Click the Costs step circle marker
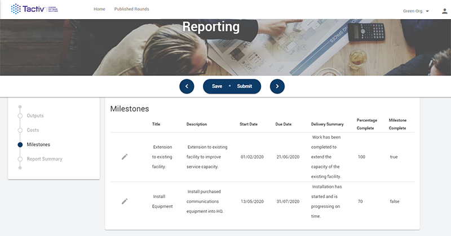The image size is (451, 236). pyautogui.click(x=20, y=130)
